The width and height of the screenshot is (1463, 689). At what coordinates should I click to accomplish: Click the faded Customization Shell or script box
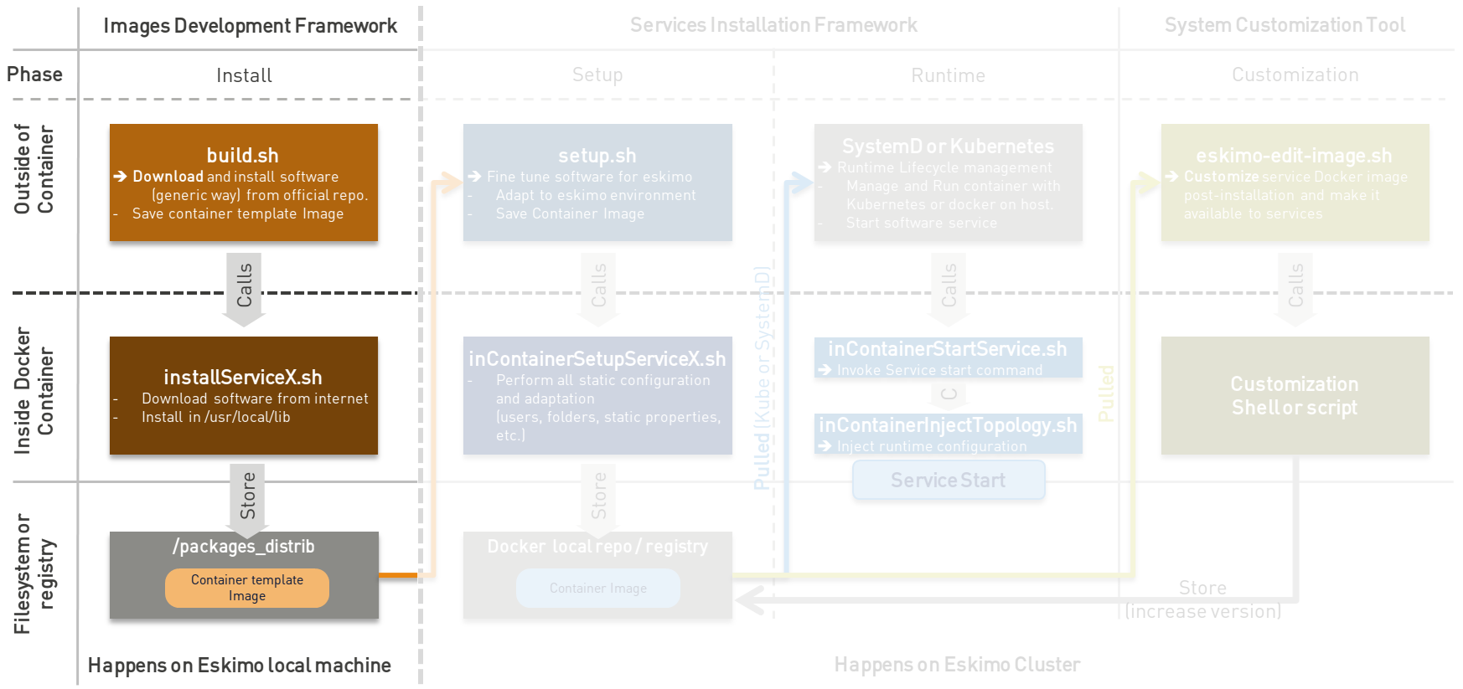click(1295, 396)
